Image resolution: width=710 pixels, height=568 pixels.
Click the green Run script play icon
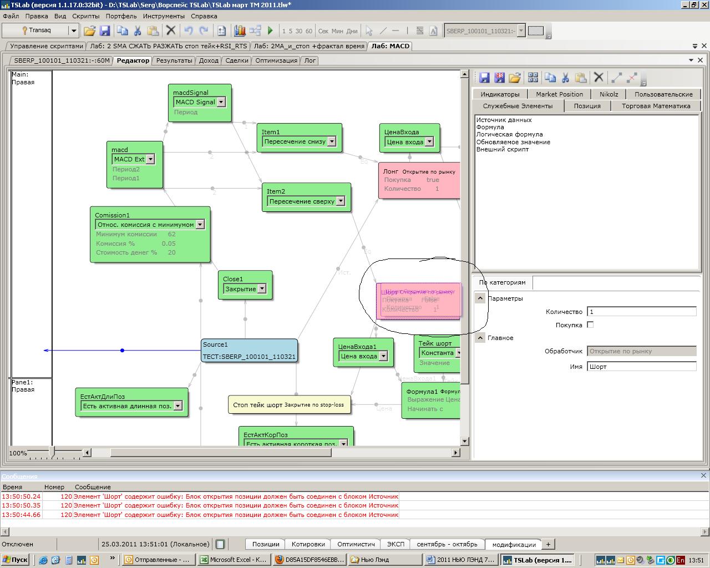tap(271, 31)
